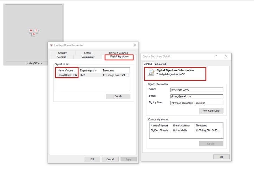Image resolution: width=254 pixels, height=169 pixels.
Task: Click the Signing time field
Action: (197, 103)
